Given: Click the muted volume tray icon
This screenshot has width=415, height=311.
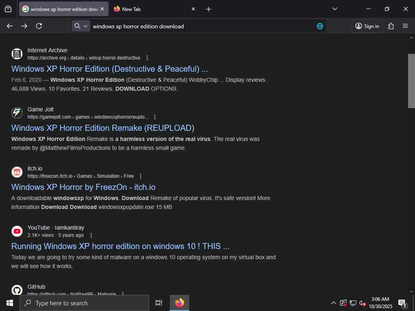Looking at the screenshot, I should [x=362, y=303].
